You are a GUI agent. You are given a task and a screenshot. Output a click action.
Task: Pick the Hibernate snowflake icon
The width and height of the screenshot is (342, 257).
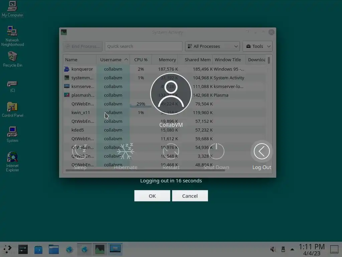(x=126, y=151)
